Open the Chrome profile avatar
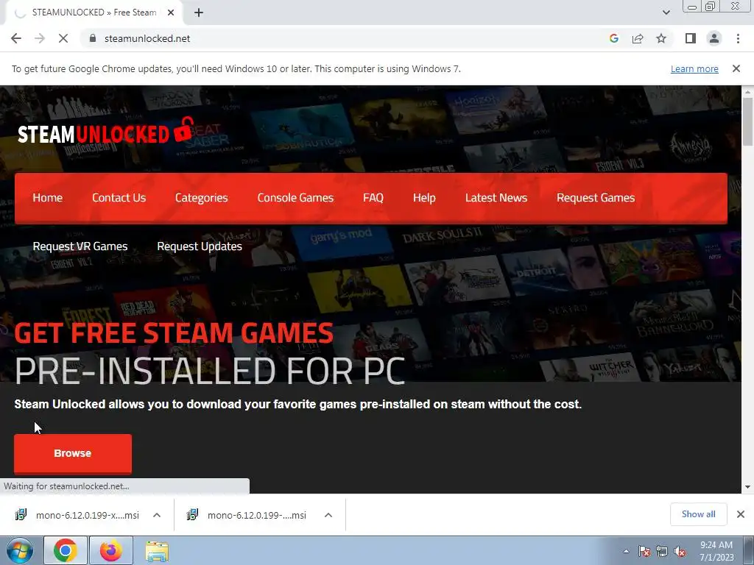This screenshot has width=754, height=565. point(714,38)
